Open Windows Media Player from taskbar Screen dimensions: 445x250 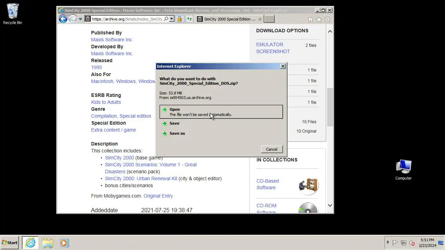(64, 243)
